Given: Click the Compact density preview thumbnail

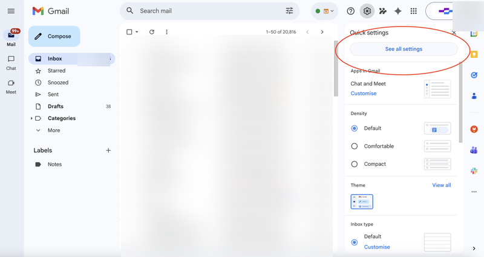Looking at the screenshot, I should point(437,164).
